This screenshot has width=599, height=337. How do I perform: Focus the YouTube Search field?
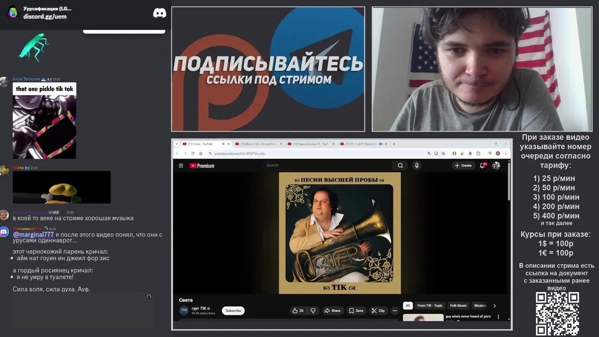pos(329,165)
